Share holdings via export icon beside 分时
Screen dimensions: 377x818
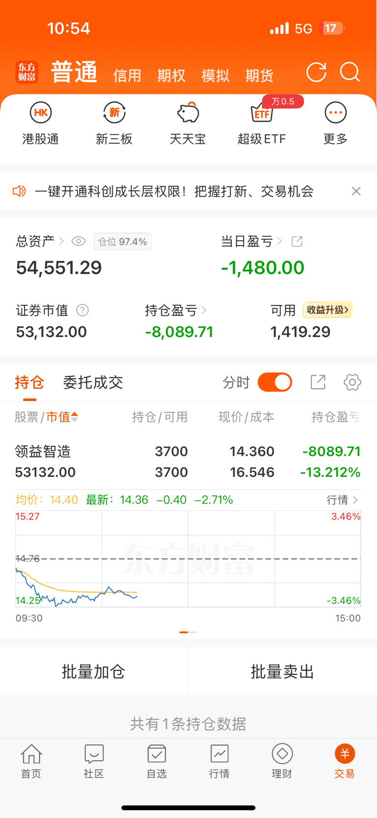tap(318, 382)
